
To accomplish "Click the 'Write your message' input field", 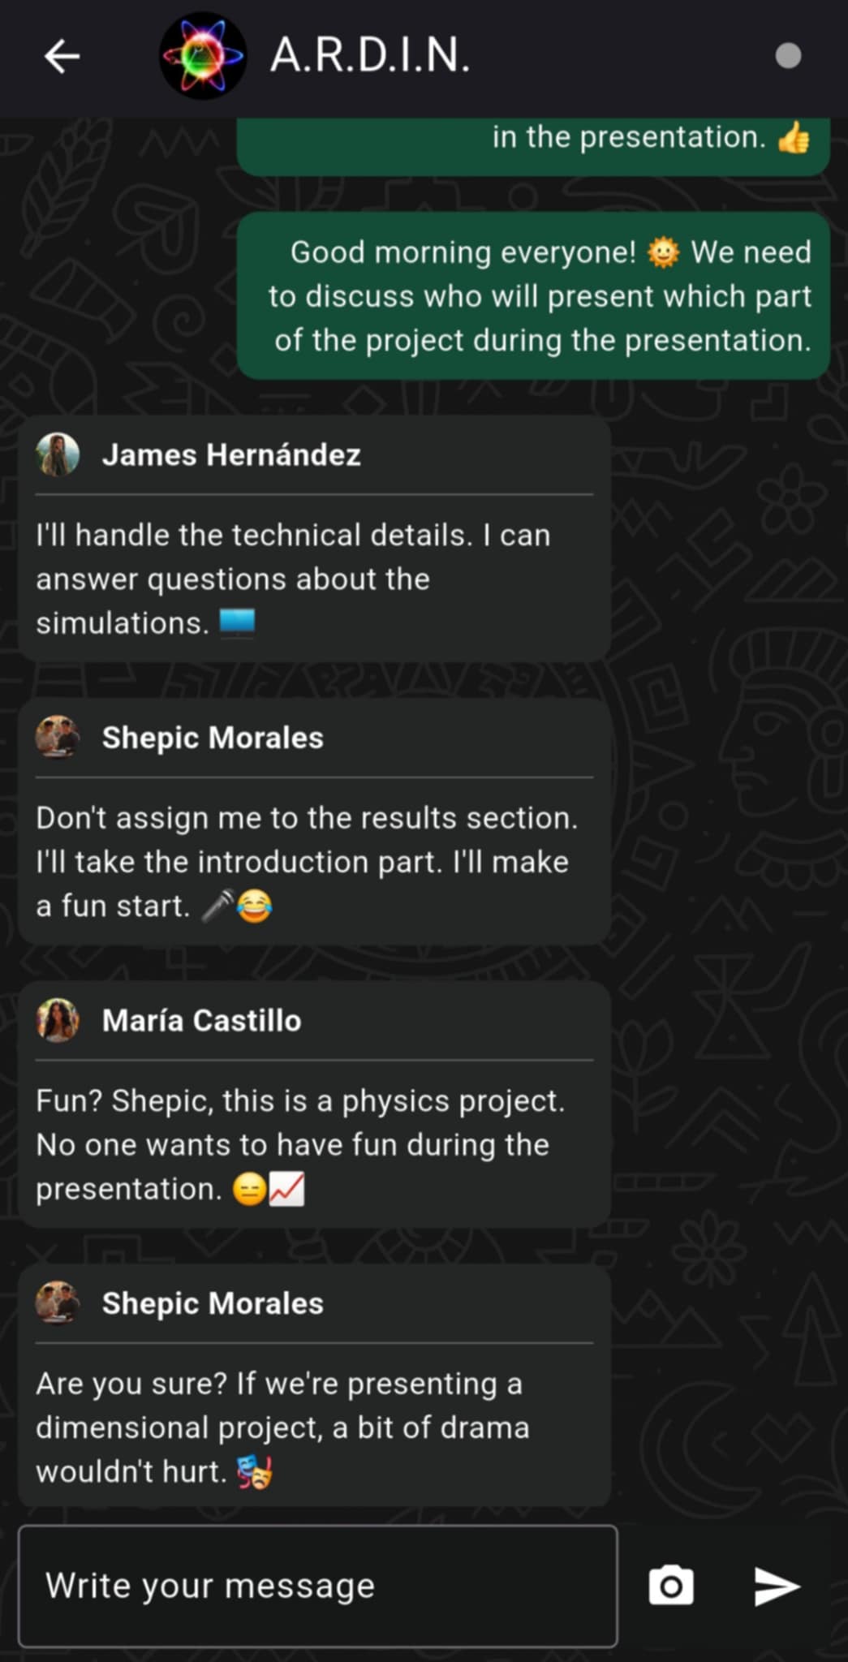I will pyautogui.click(x=318, y=1586).
